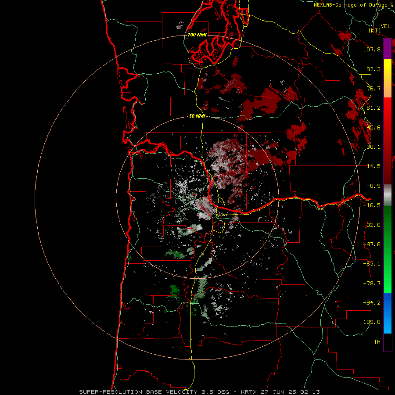Screen dimensions: 395x395
Task: Click the -16.5 velocity scale value
Action: 372,205
